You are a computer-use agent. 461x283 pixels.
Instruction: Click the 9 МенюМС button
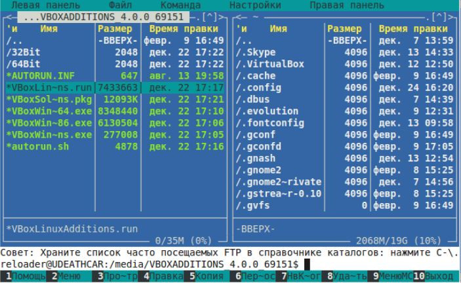coord(390,276)
